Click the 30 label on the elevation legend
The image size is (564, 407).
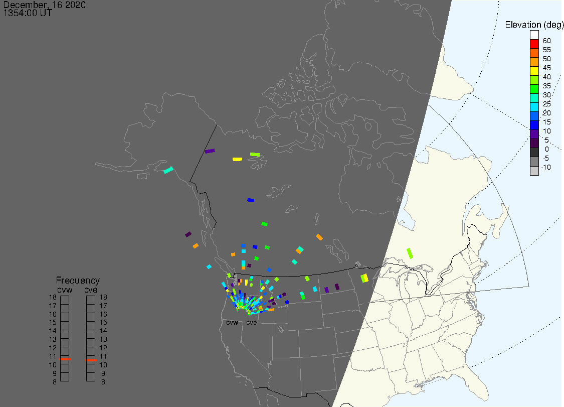click(x=547, y=95)
